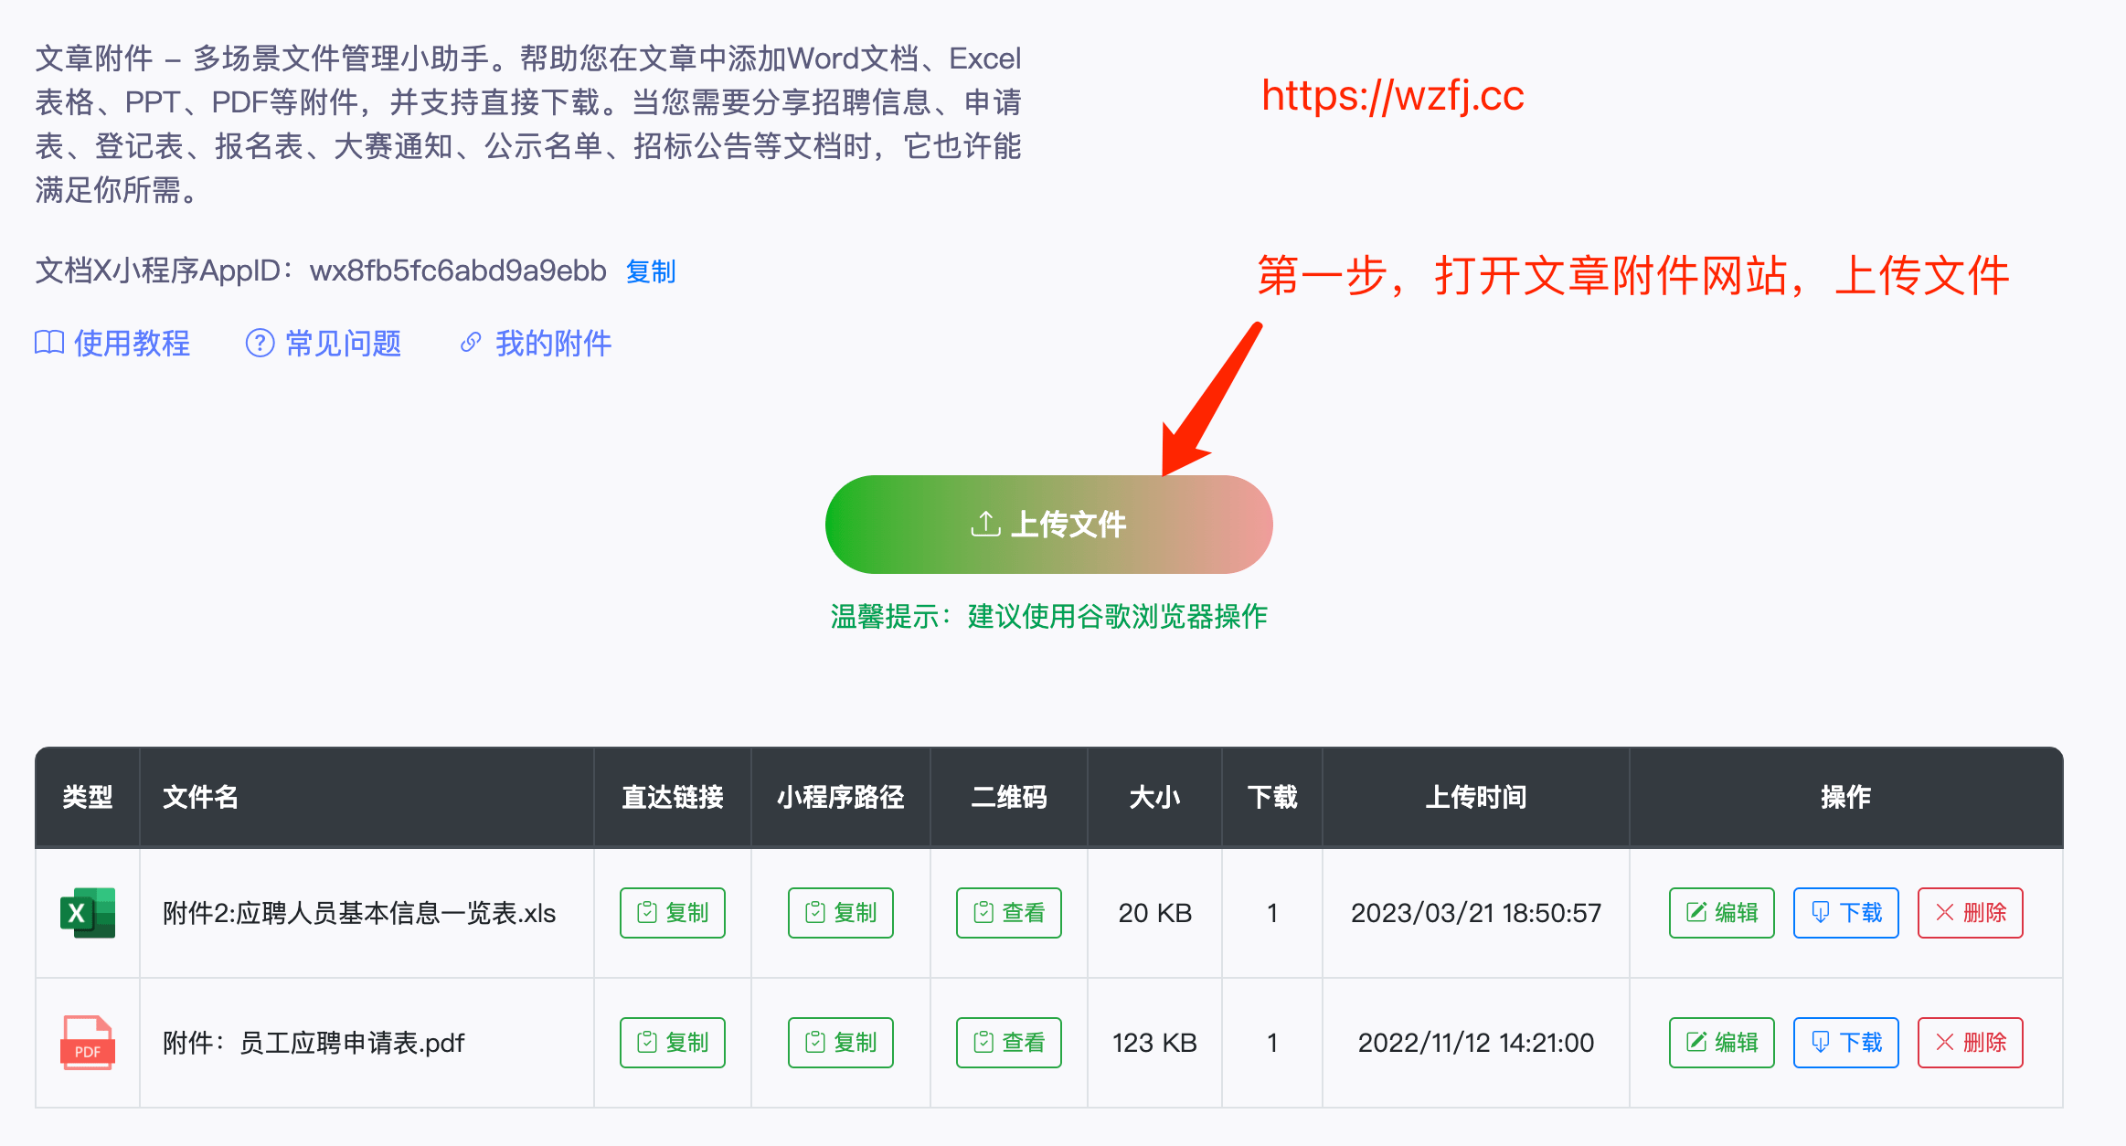2126x1146 pixels.
Task: Edit the 应聘人员基本信息一览表.xls entry
Action: (1722, 913)
